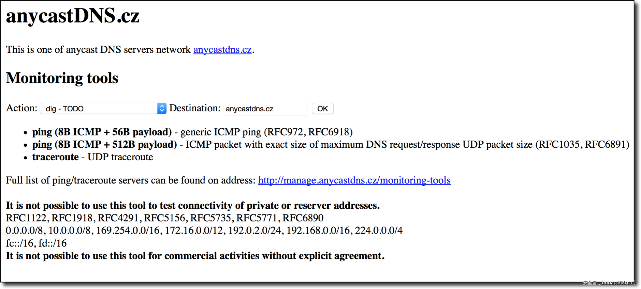Open the anycastdns.cz link in intro sentence
The image size is (641, 289).
point(222,50)
